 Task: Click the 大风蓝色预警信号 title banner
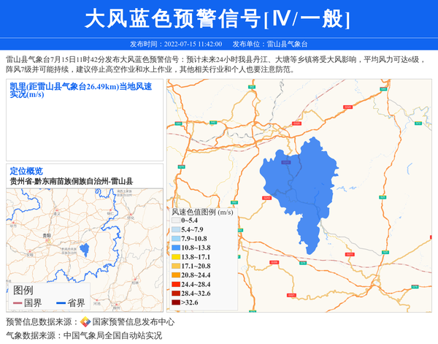(218, 18)
